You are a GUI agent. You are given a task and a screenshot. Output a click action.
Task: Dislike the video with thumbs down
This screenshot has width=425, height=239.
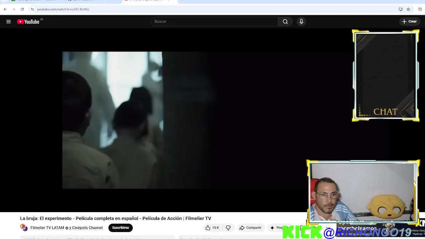(228, 228)
